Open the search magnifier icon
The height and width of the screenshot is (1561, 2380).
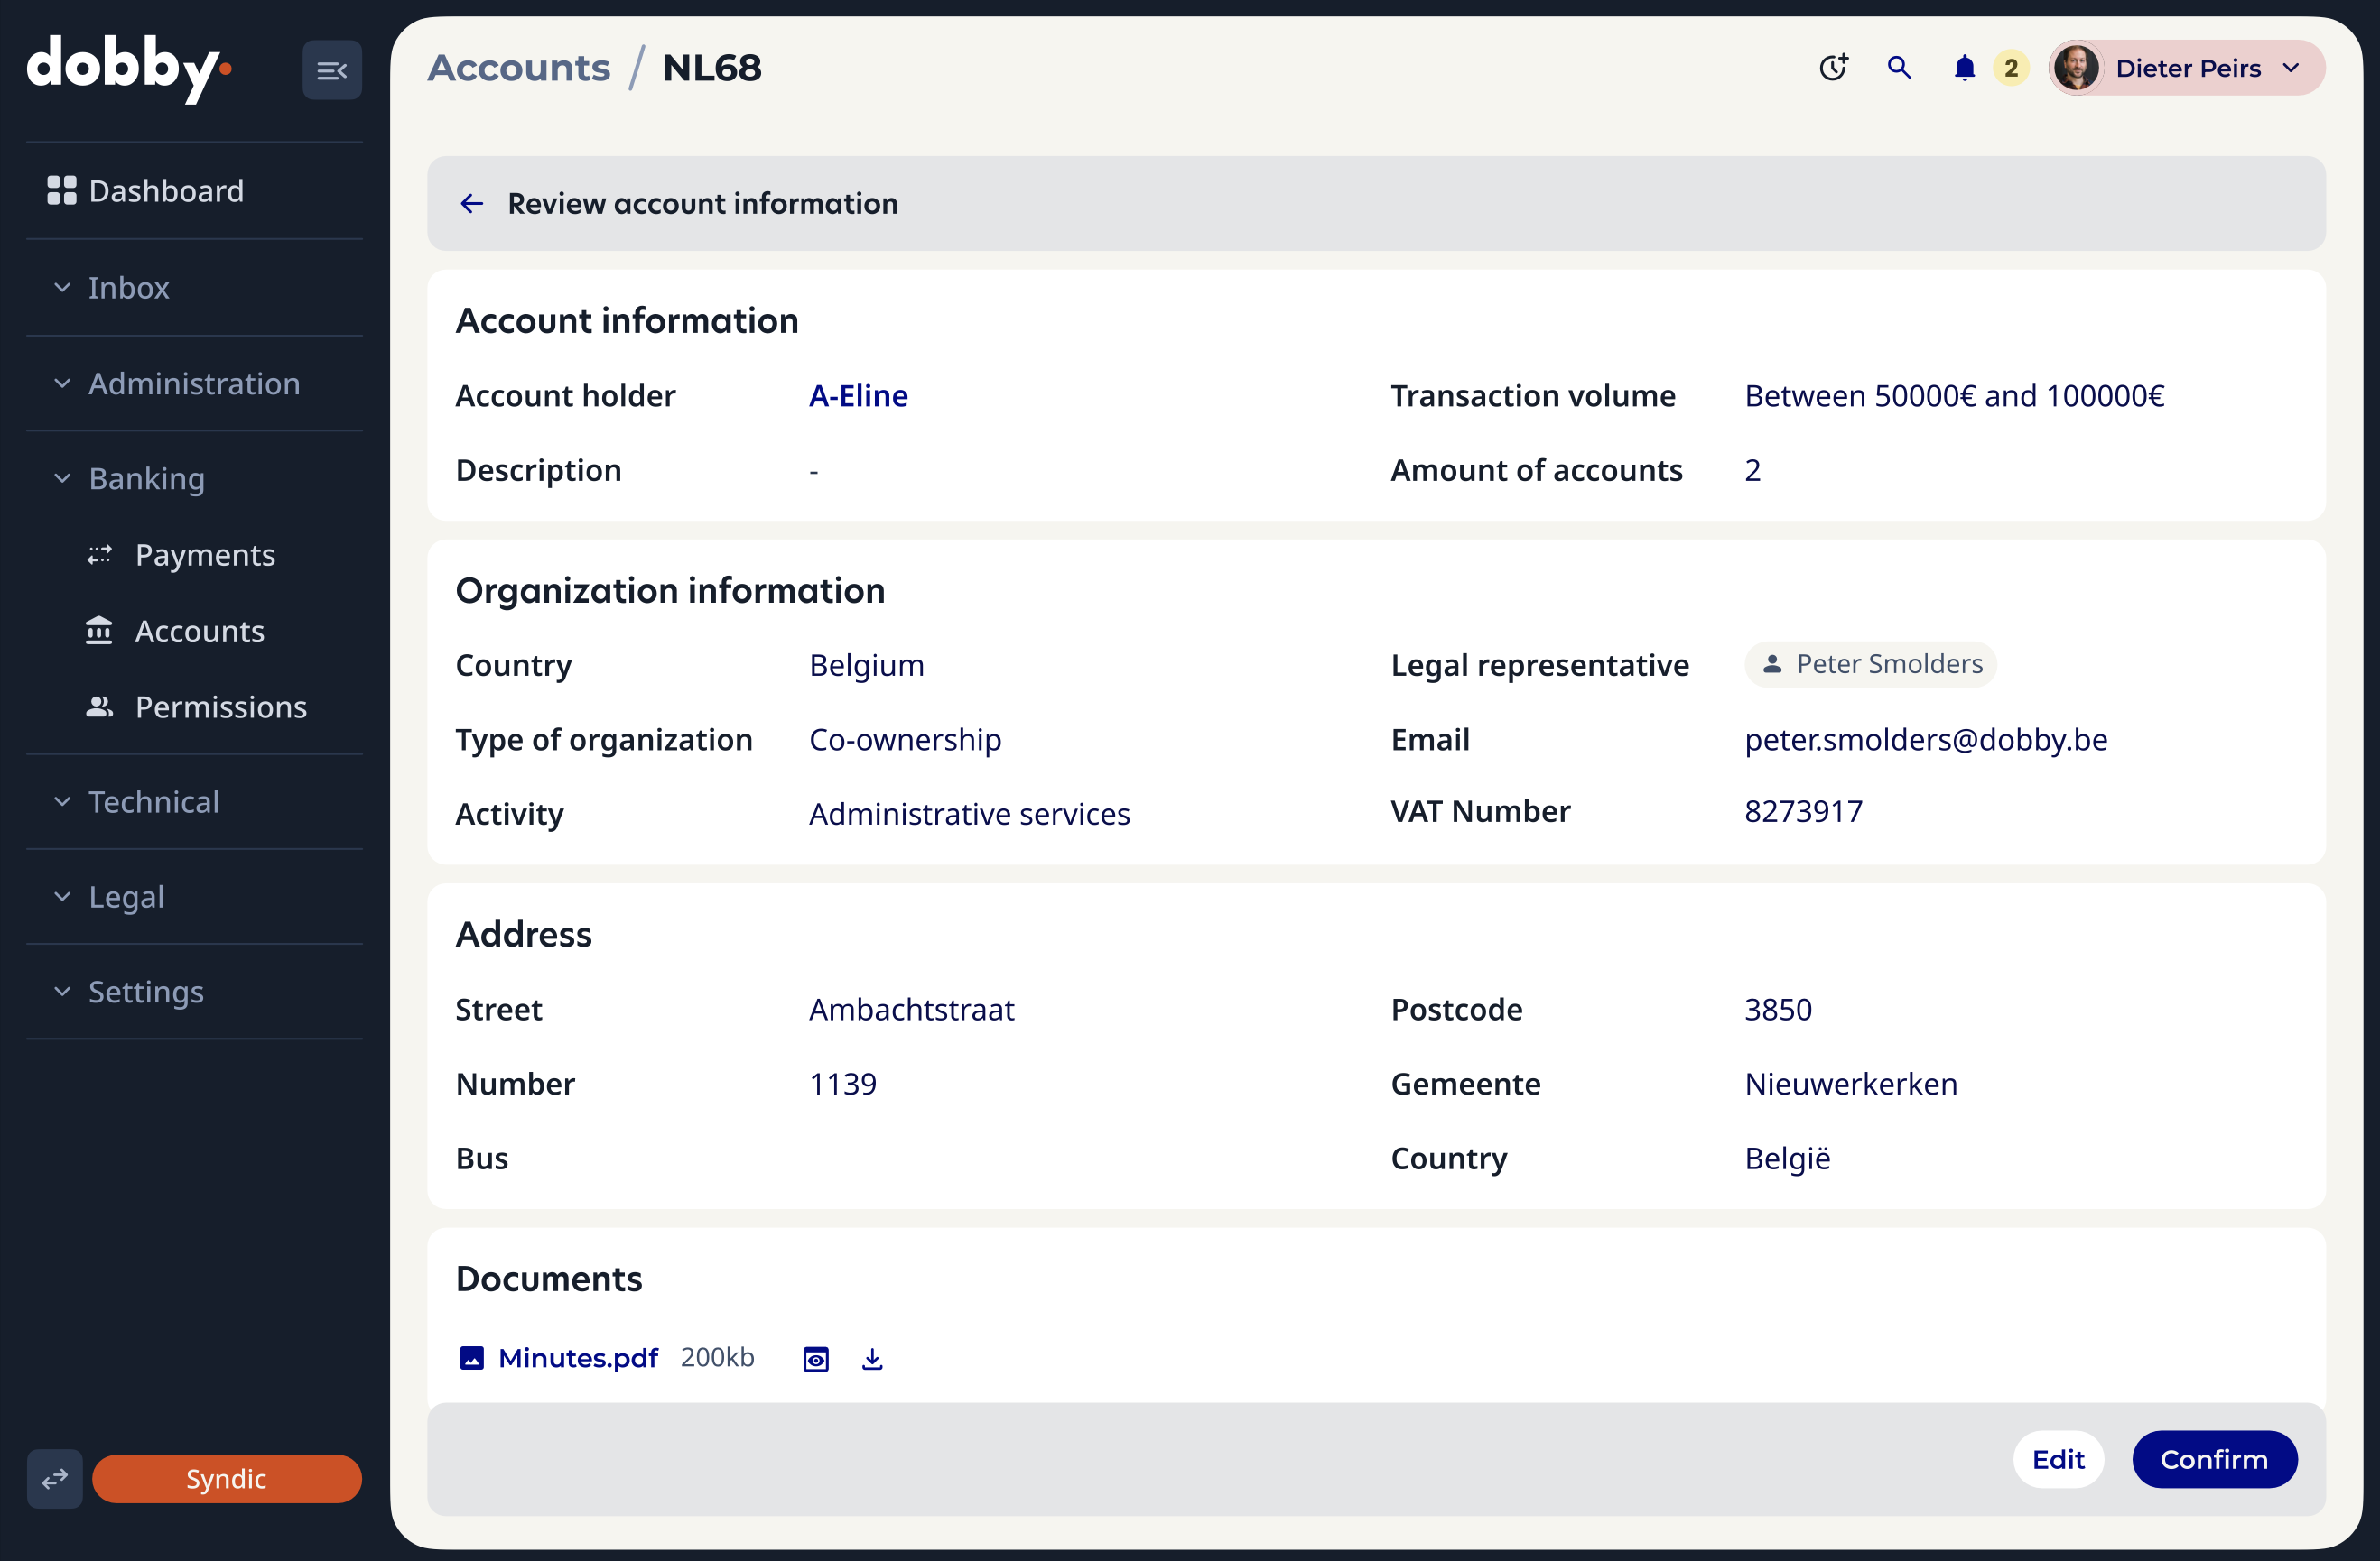click(x=1899, y=68)
